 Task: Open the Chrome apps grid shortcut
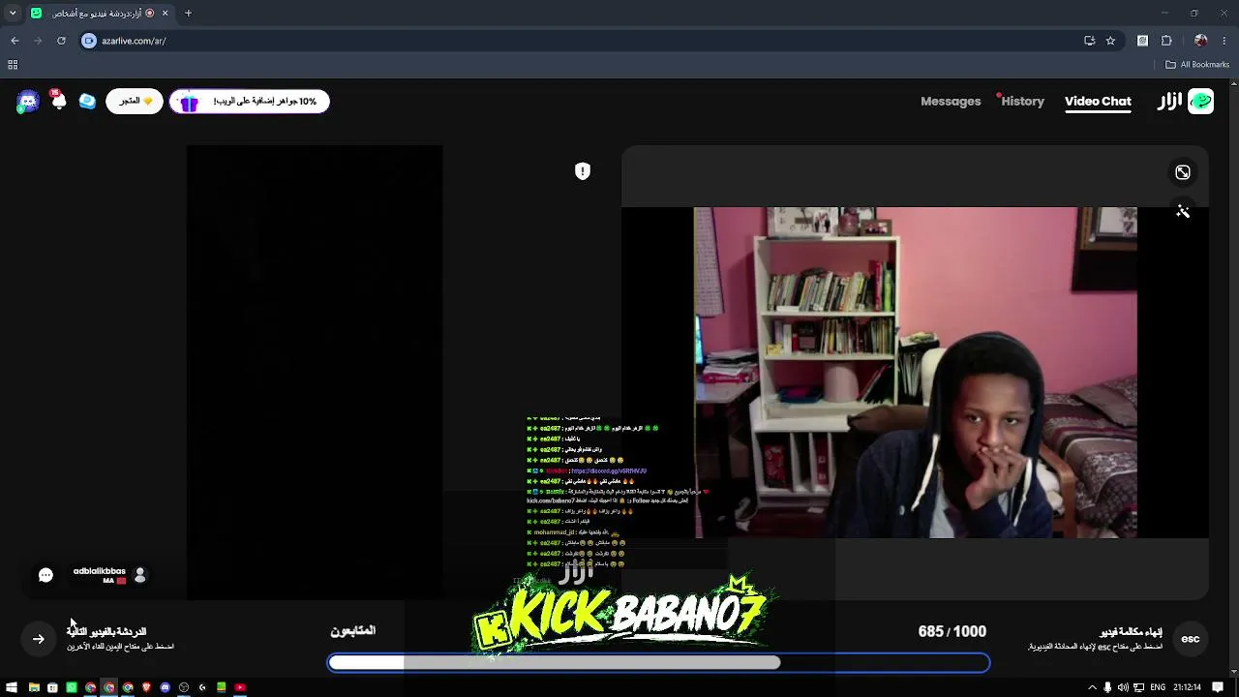13,65
